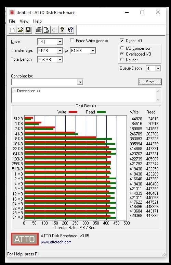Open the File menu
Viewport: 171px width, 265px height.
tap(12, 21)
